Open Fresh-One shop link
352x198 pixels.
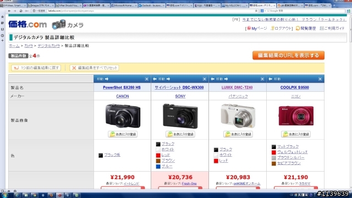coord(189,184)
